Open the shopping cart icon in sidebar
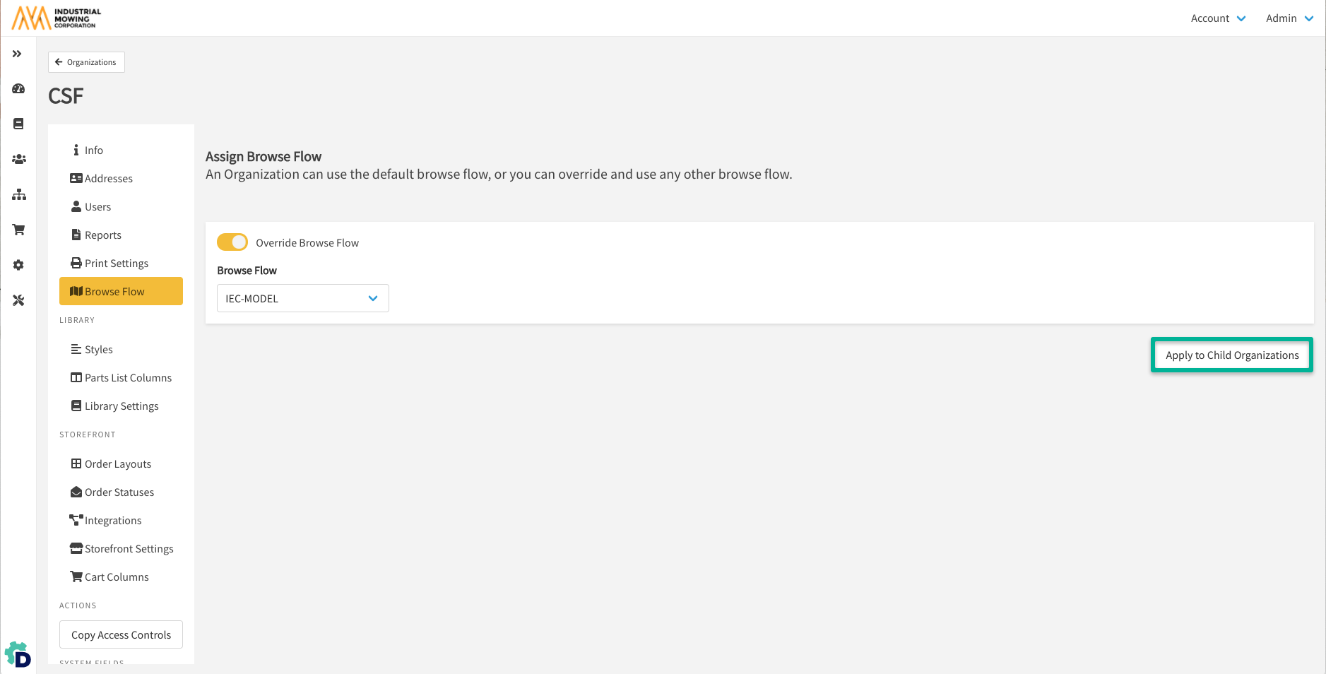Screen dimensions: 1326x674 [x=18, y=230]
